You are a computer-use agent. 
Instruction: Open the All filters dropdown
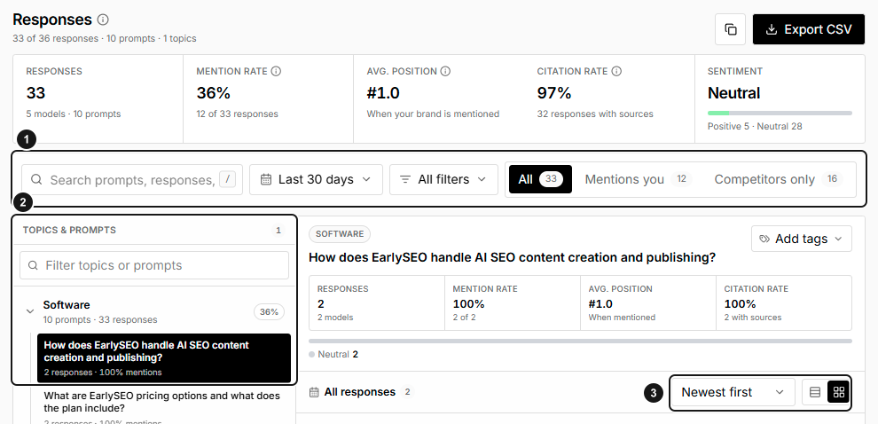coord(443,179)
